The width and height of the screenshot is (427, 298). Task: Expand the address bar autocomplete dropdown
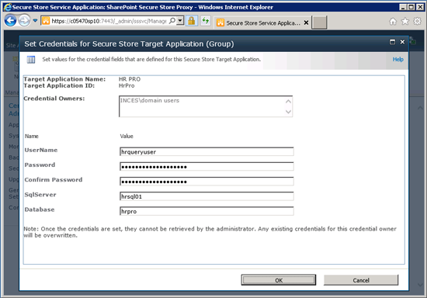point(180,21)
